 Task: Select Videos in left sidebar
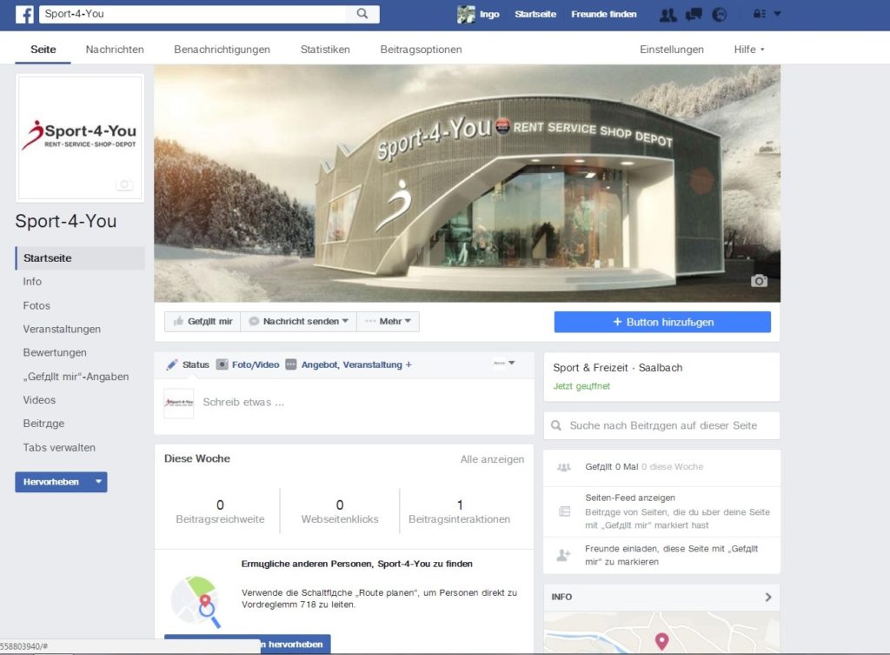39,400
